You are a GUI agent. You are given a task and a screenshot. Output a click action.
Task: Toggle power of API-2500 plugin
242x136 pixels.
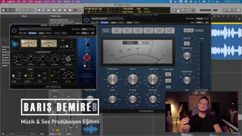14,30
